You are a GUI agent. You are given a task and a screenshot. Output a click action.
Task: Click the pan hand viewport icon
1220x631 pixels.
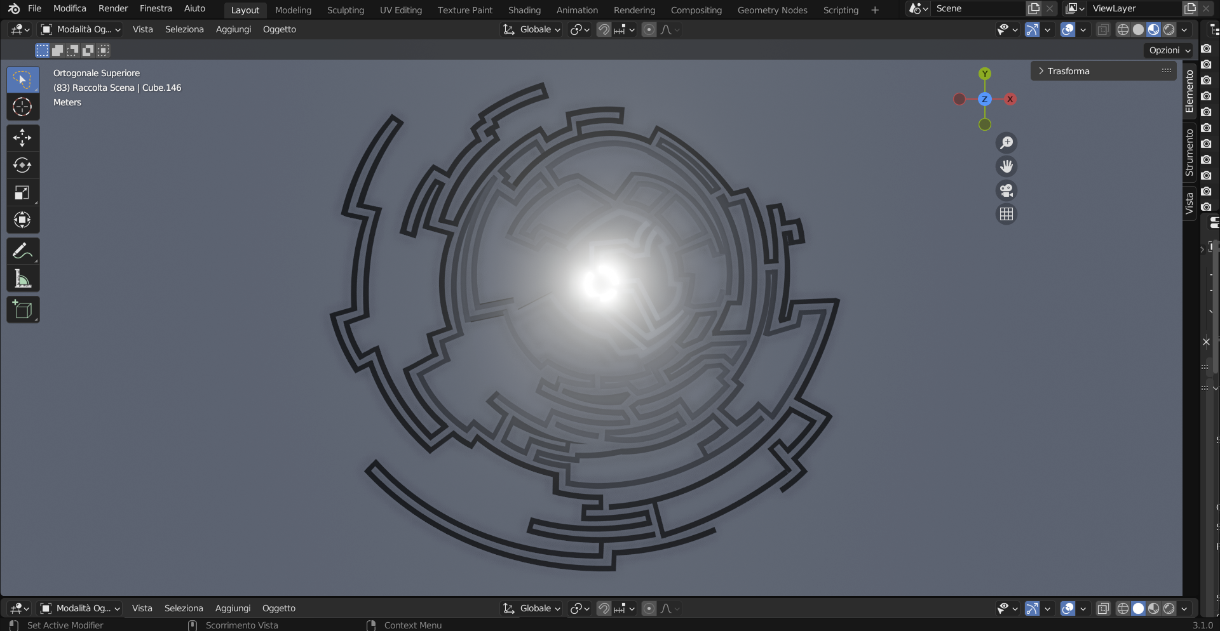pyautogui.click(x=1006, y=166)
